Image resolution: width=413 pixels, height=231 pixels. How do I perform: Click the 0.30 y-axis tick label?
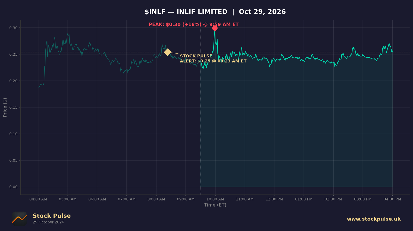click(x=13, y=28)
